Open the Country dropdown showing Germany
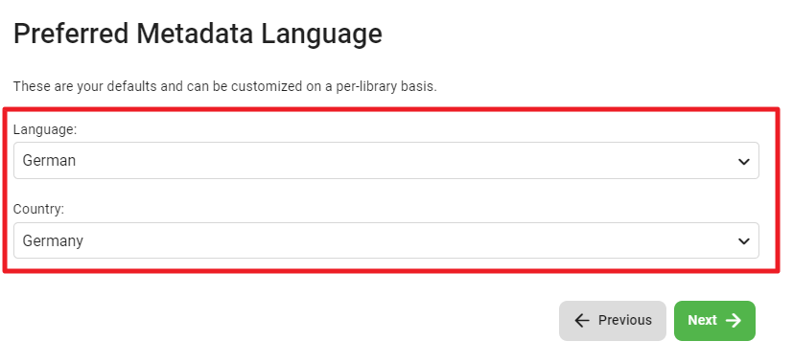Screen dimensions: 793x364 [x=385, y=240]
